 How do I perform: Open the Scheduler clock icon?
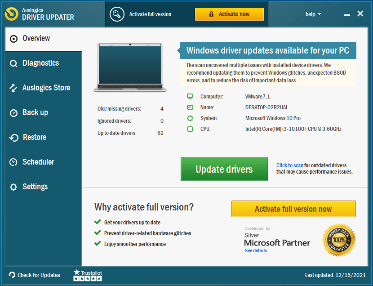[x=14, y=162]
